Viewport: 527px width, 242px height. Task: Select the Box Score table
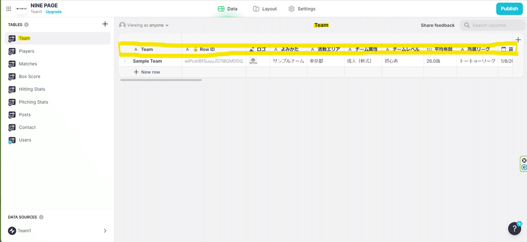pyautogui.click(x=58, y=76)
